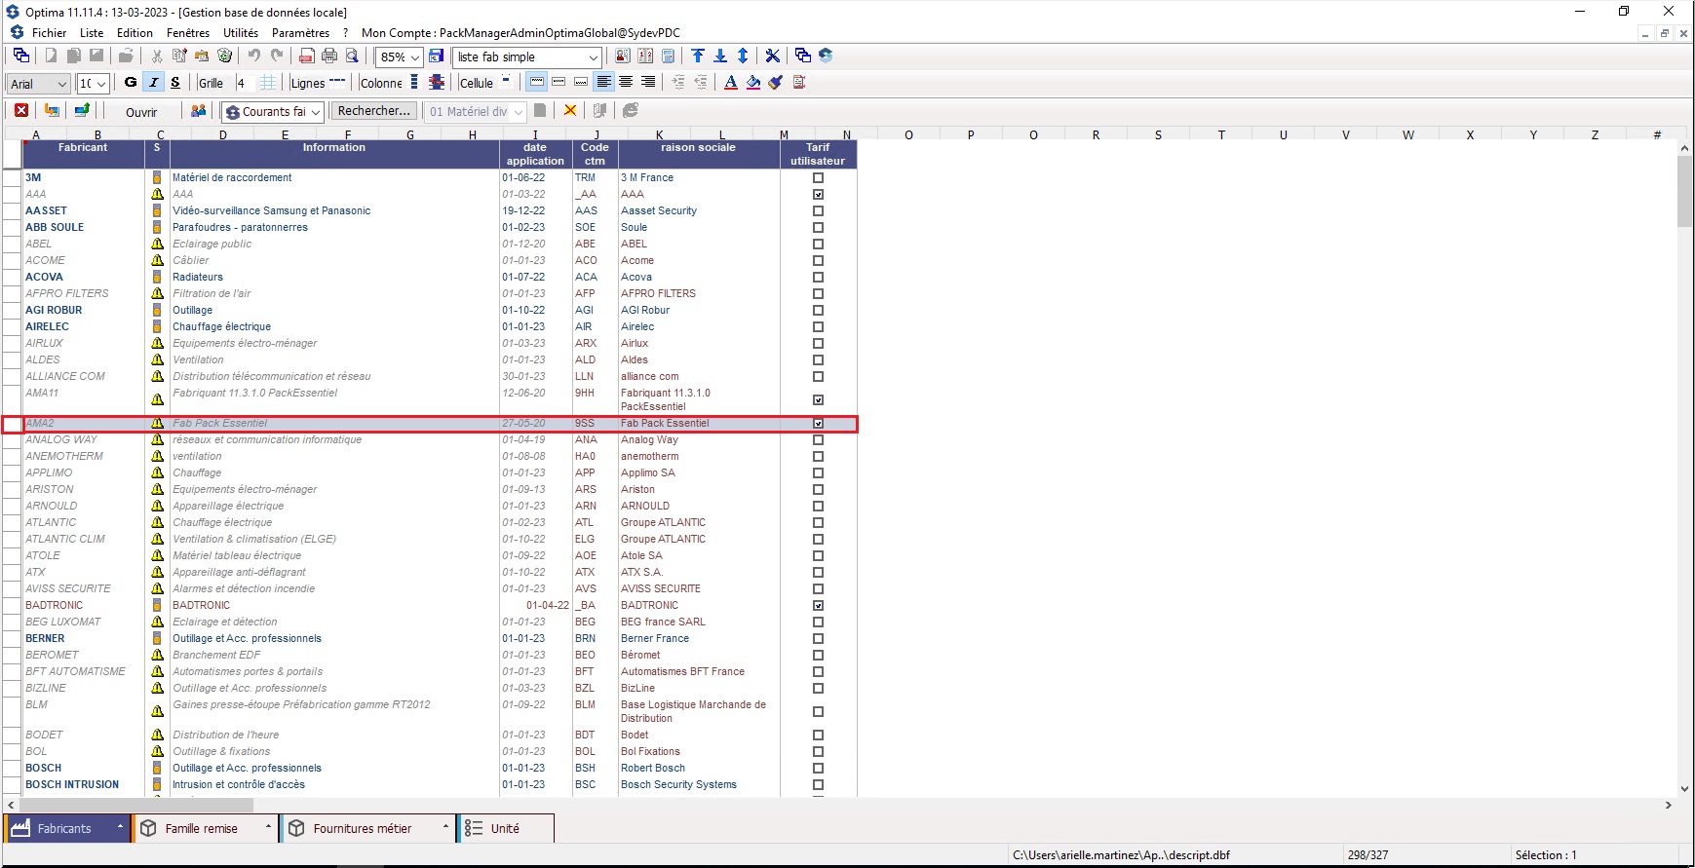Open the font color A picker

click(x=731, y=83)
